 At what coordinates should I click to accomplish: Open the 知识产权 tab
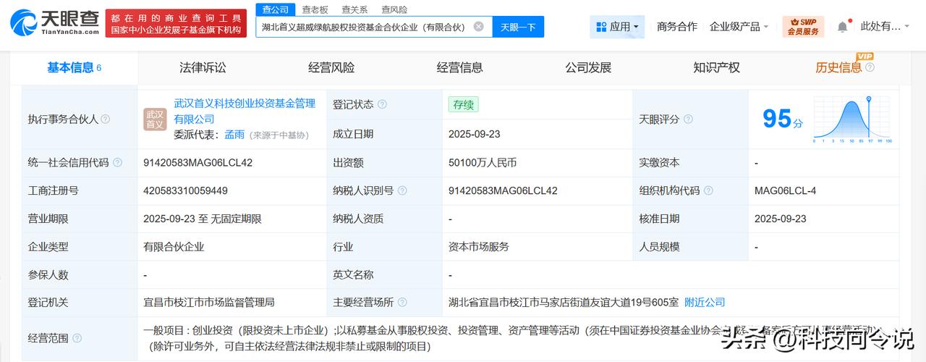tap(716, 67)
